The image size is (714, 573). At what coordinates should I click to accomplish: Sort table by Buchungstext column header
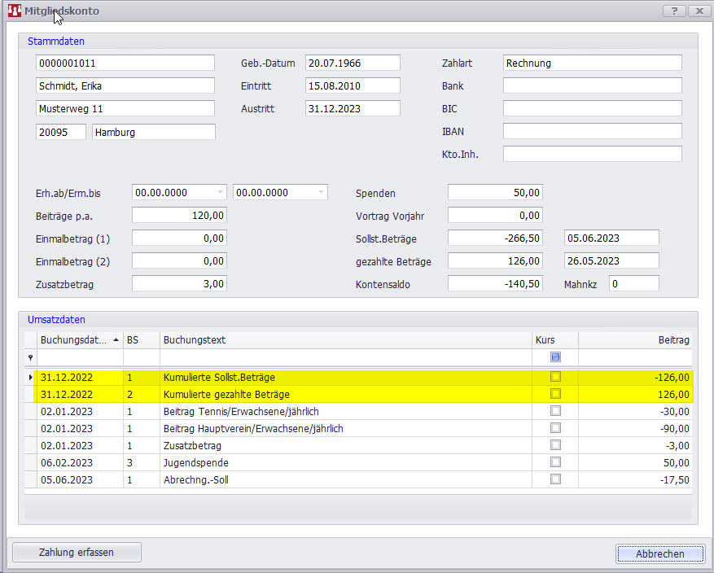pyautogui.click(x=345, y=339)
